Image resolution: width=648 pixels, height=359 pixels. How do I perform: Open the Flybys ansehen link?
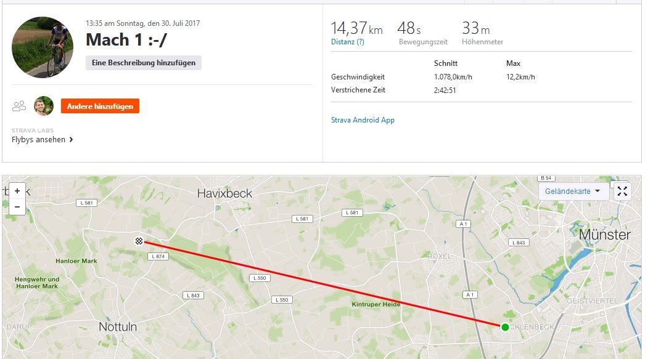click(43, 140)
